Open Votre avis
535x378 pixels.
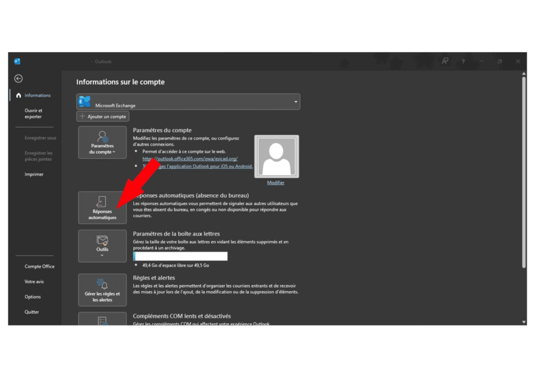click(x=34, y=281)
